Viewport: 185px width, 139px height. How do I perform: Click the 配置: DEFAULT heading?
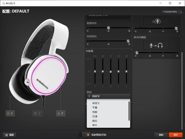tap(16, 11)
